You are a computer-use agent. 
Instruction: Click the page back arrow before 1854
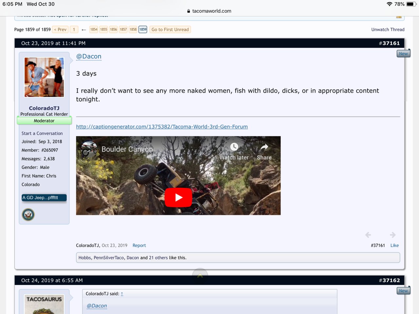[84, 29]
